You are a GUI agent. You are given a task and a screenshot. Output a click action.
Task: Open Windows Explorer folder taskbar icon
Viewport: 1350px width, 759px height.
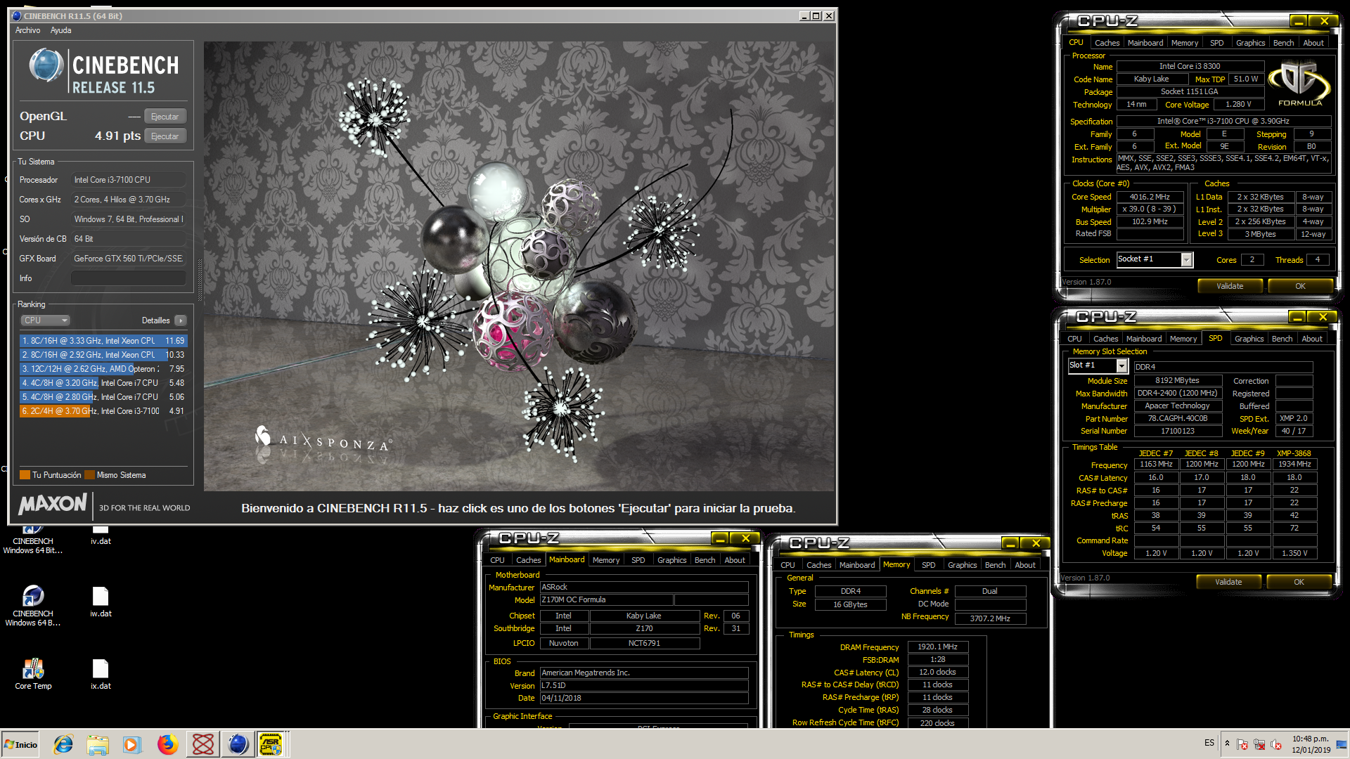[x=98, y=744]
